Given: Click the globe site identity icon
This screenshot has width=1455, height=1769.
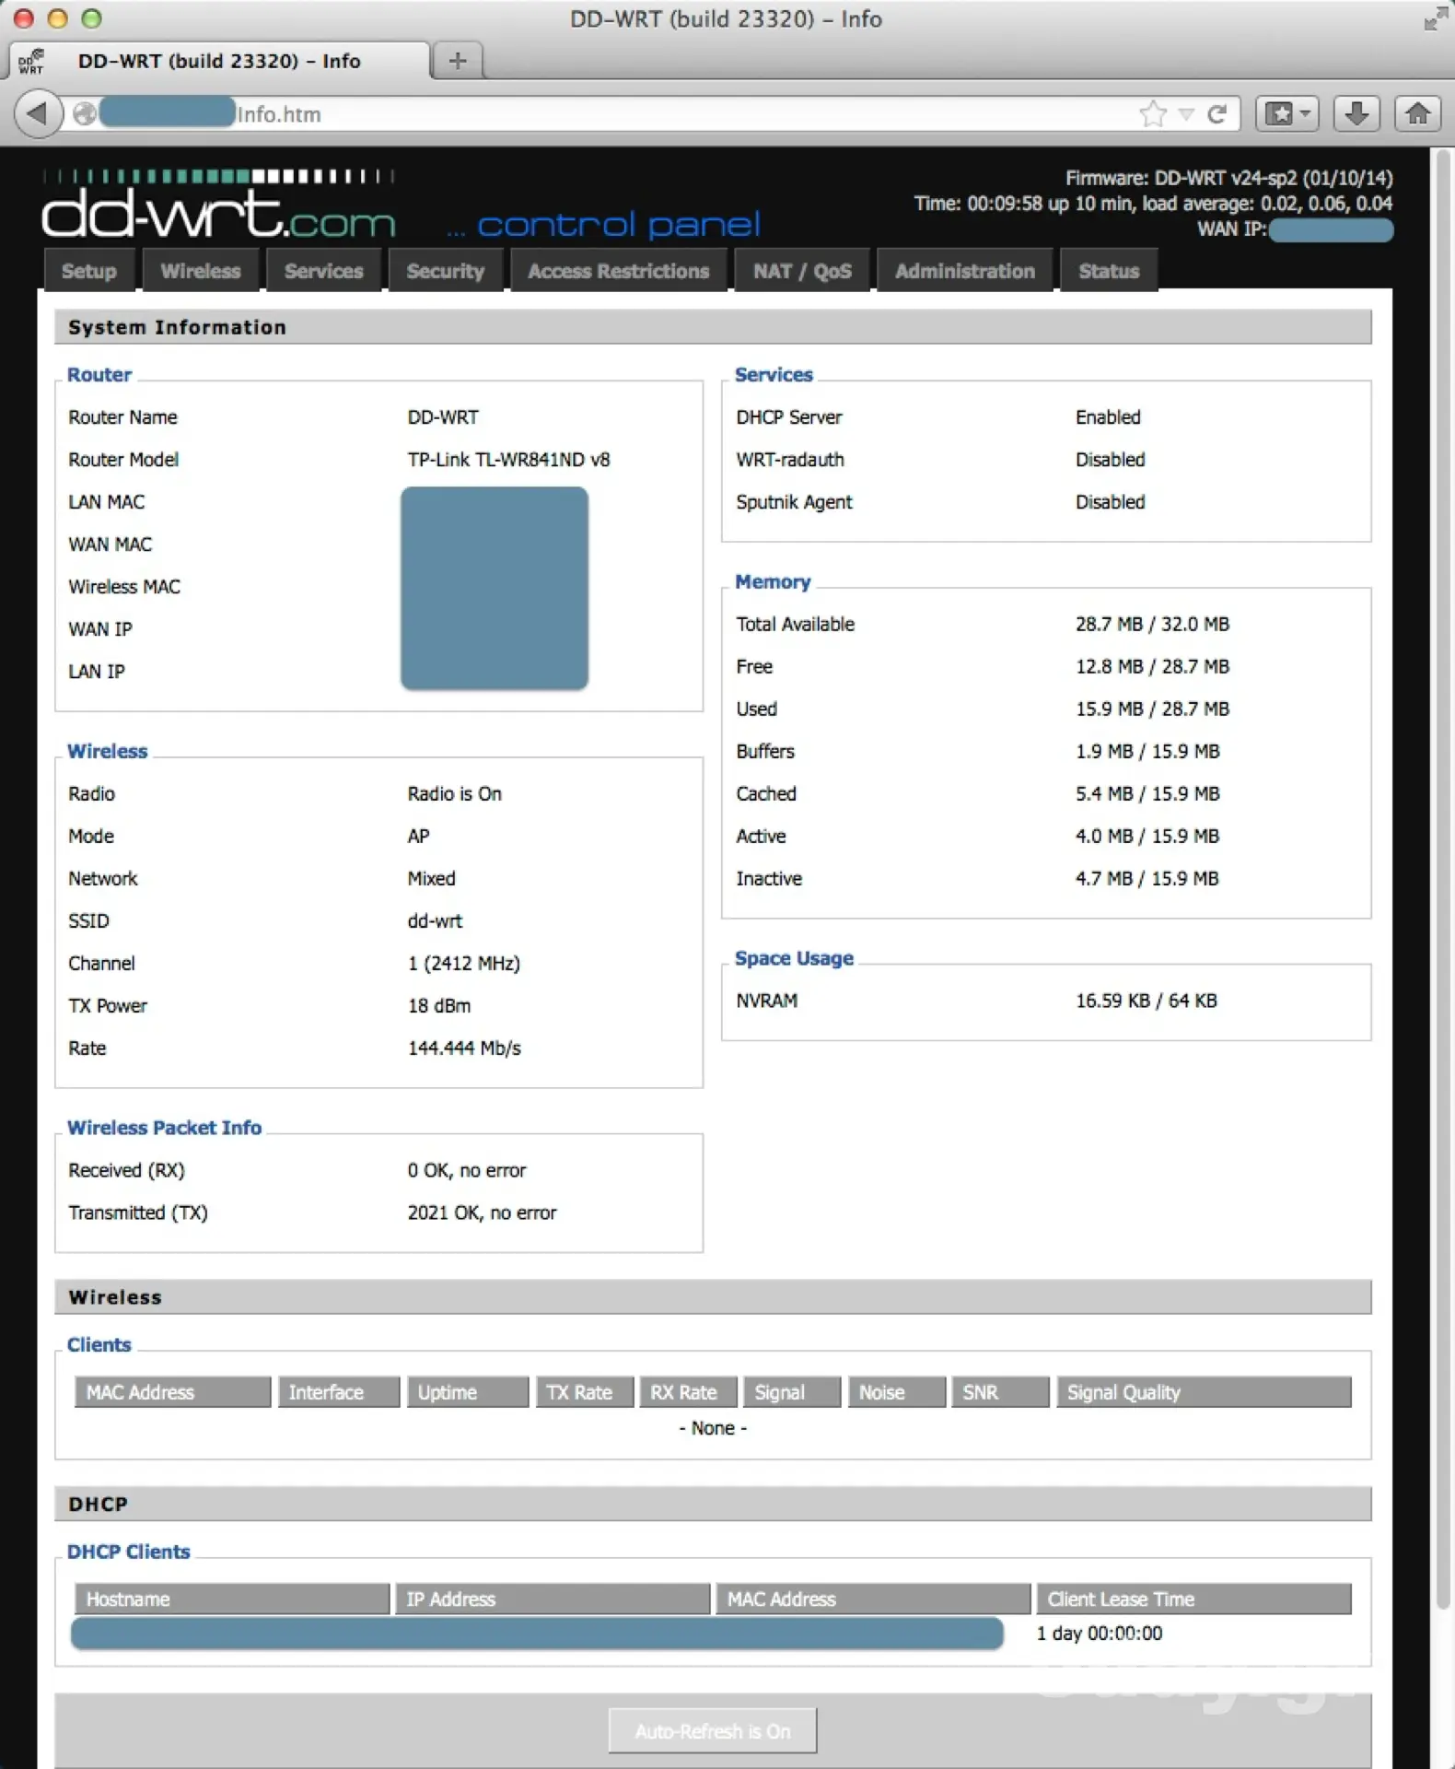Looking at the screenshot, I should [85, 114].
